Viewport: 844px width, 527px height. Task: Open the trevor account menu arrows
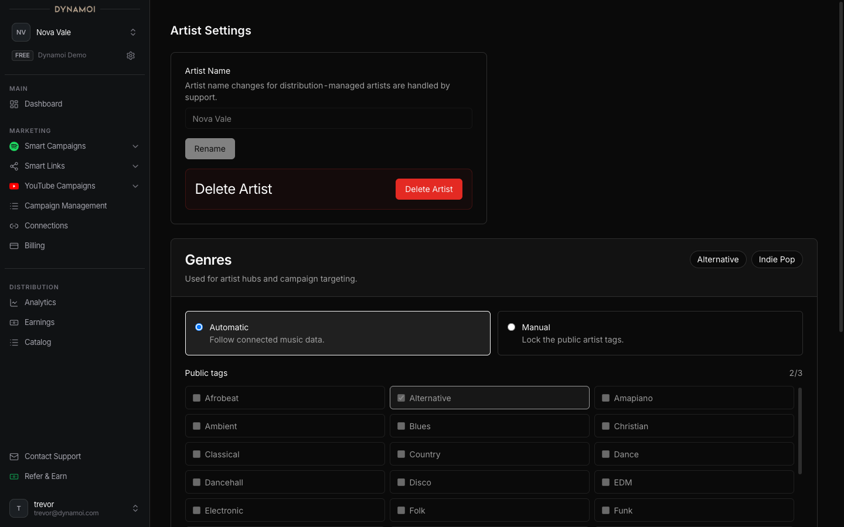coord(135,508)
